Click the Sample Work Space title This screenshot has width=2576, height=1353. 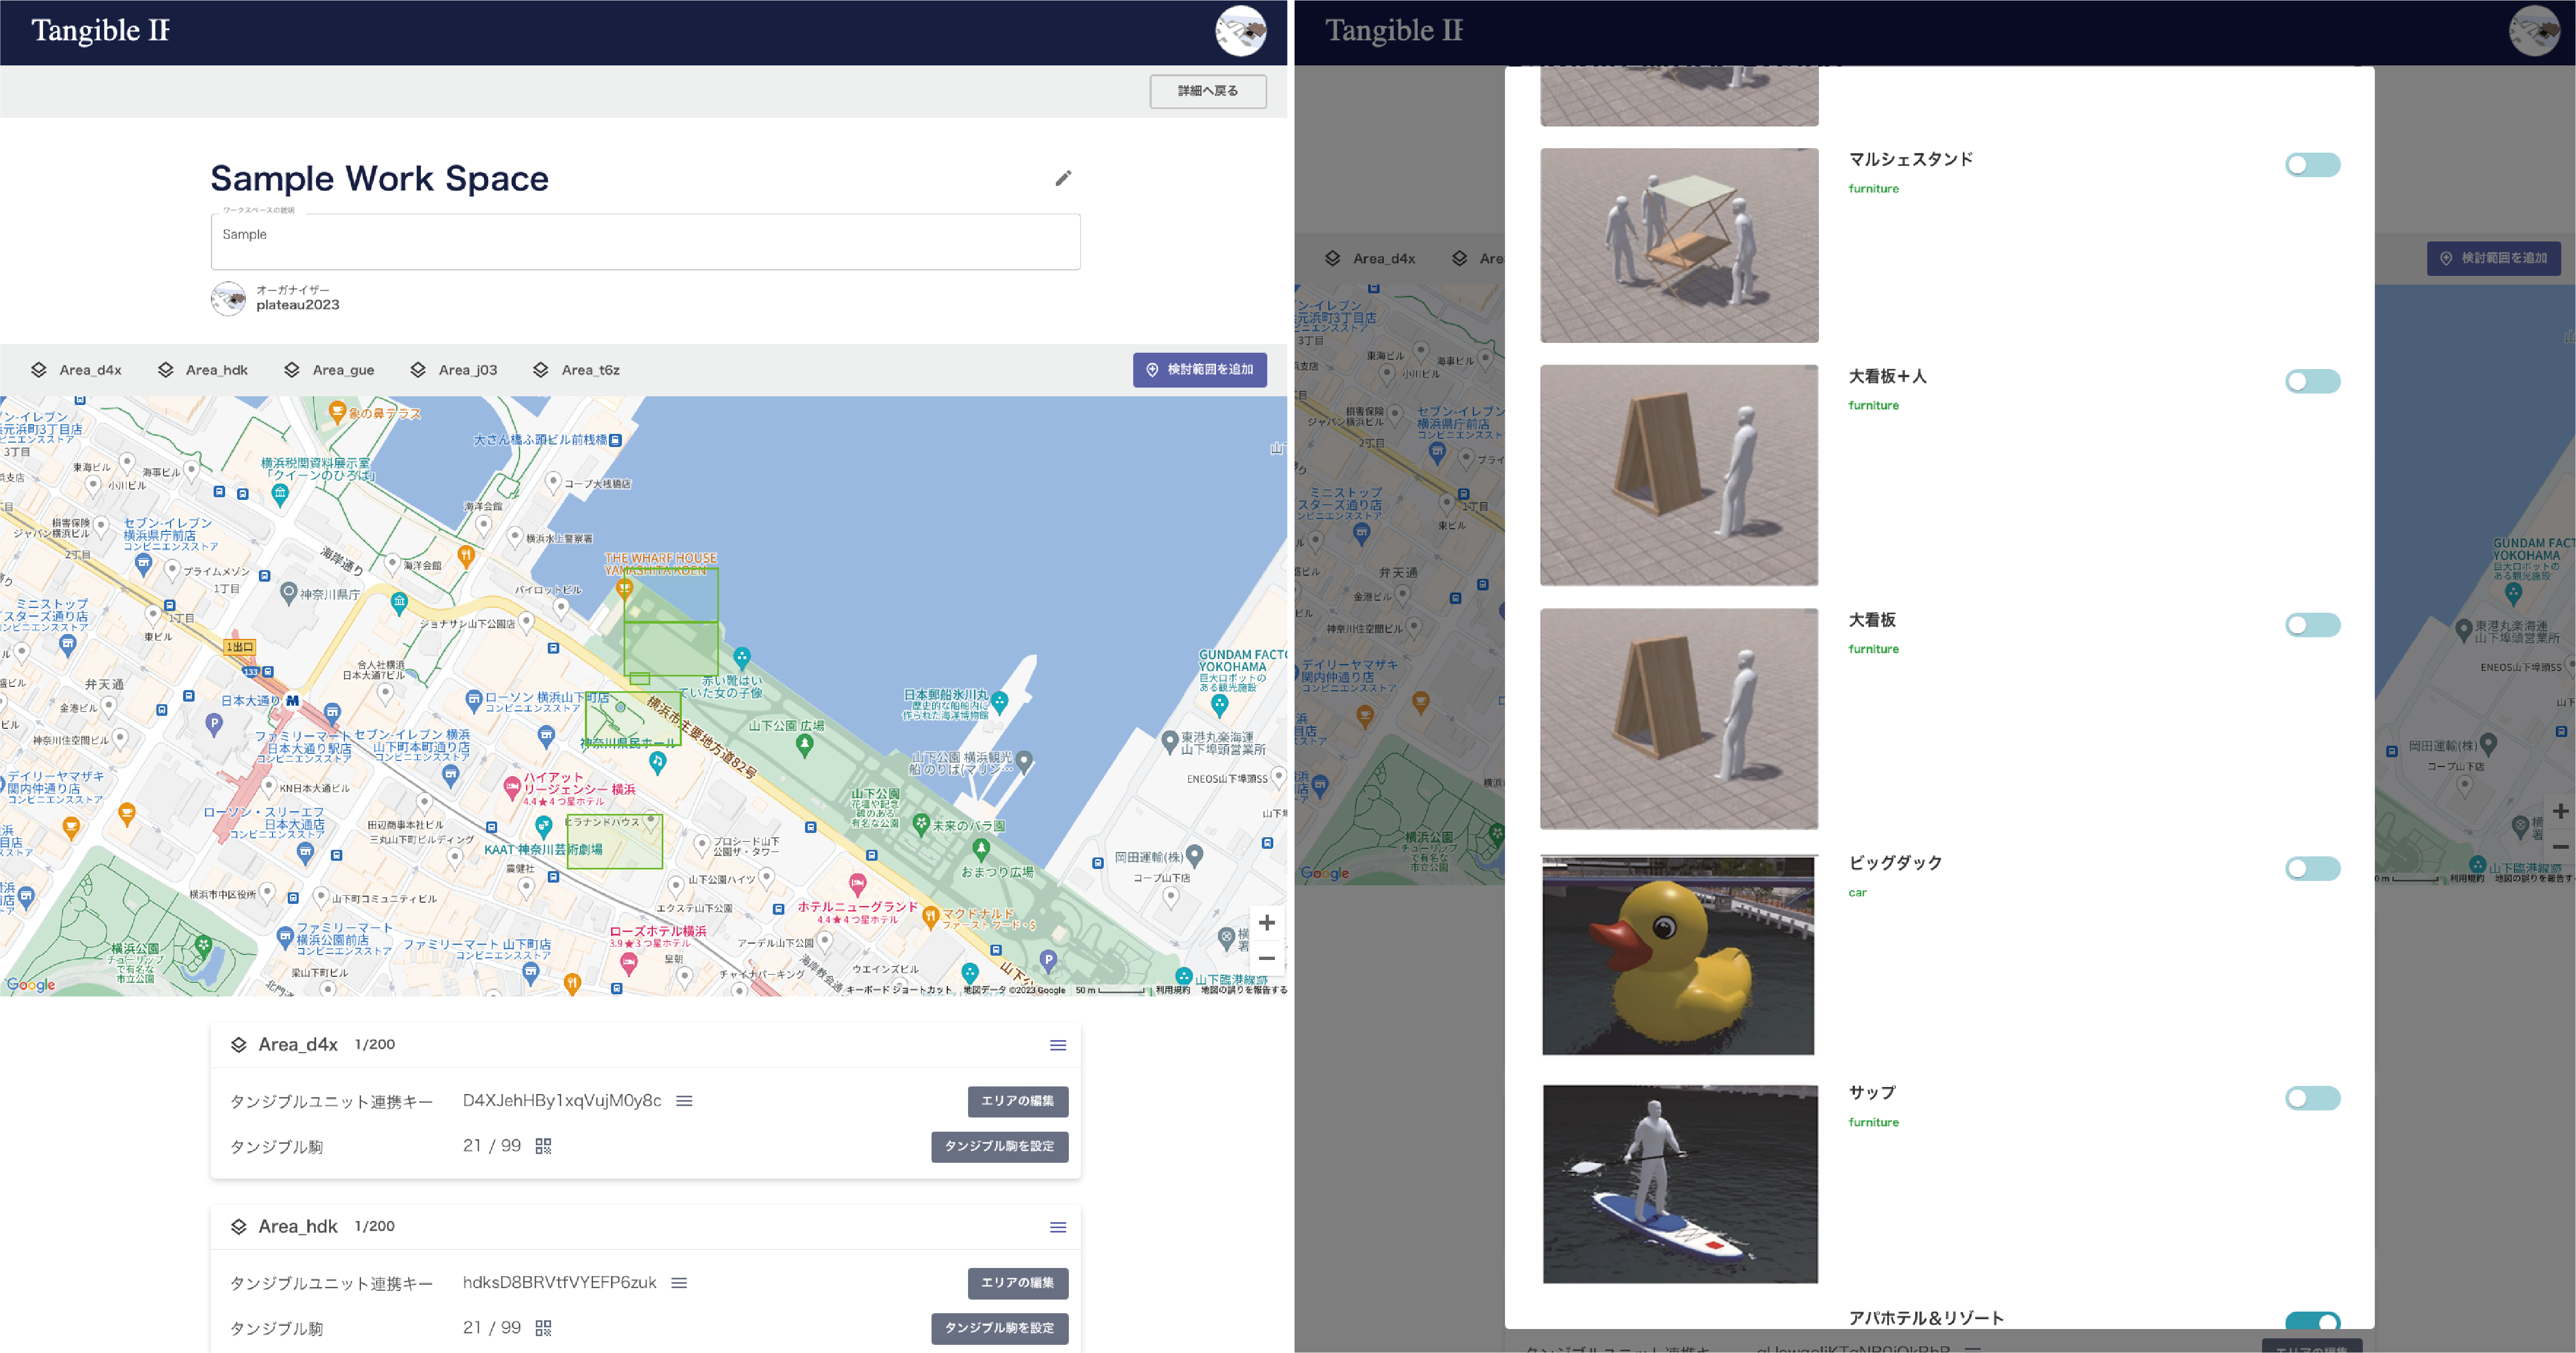click(380, 178)
